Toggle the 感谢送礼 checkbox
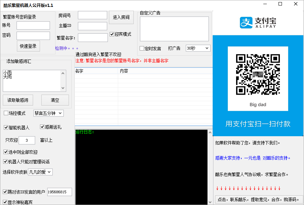304x205 pixels. tap(42, 127)
